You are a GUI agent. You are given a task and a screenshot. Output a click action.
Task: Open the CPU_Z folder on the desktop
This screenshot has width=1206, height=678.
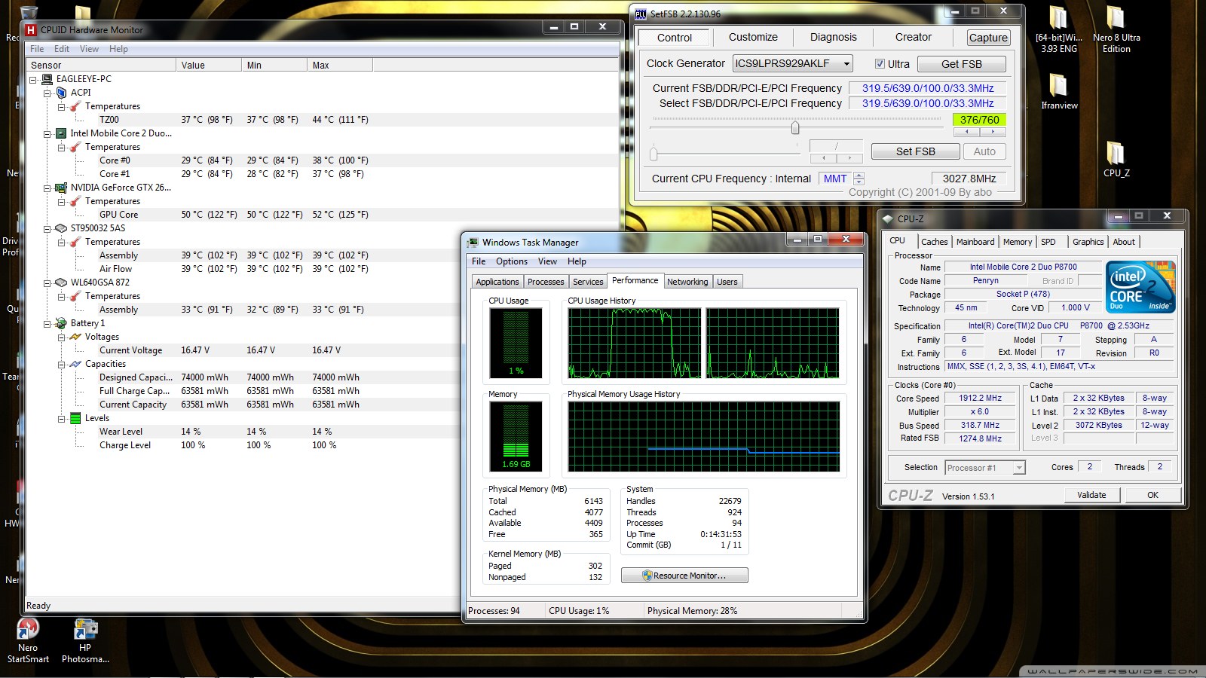coord(1116,159)
